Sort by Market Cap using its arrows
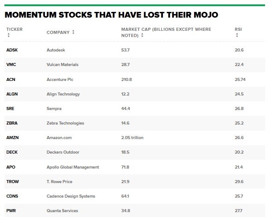 coord(142,35)
